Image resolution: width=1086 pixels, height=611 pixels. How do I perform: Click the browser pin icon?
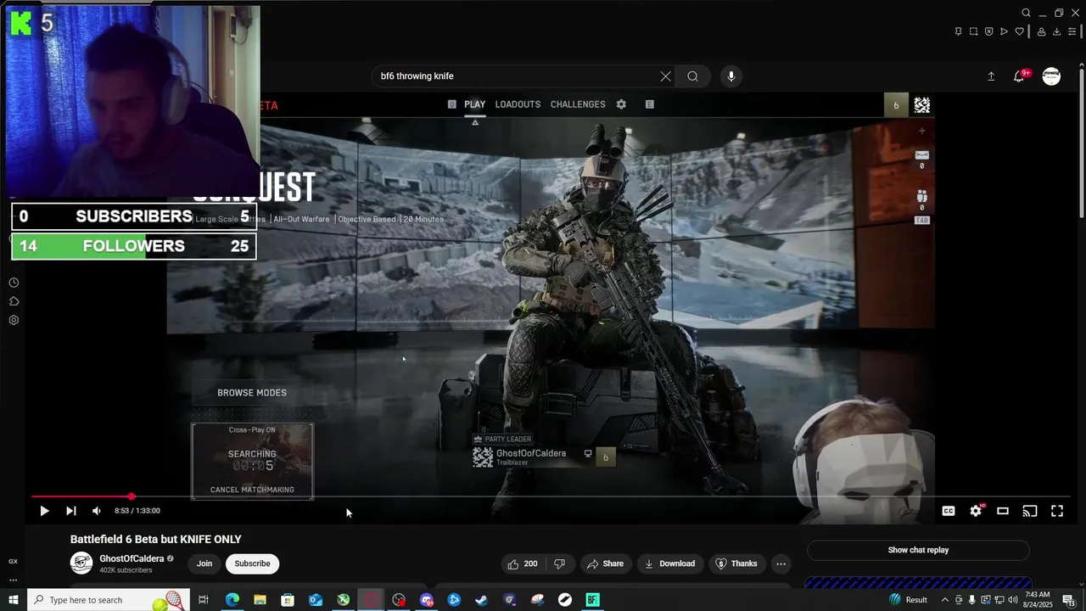coord(958,31)
